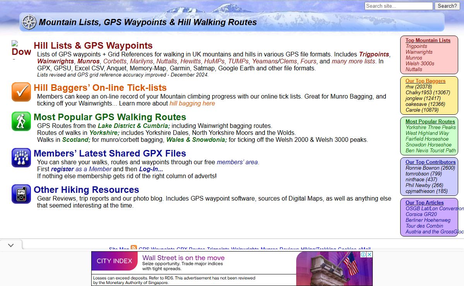Click the green hiker walking routes icon
This screenshot has width=464, height=286.
[x=21, y=121]
